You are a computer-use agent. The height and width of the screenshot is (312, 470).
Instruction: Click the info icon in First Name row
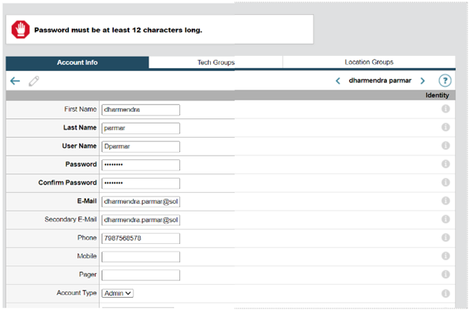446,109
